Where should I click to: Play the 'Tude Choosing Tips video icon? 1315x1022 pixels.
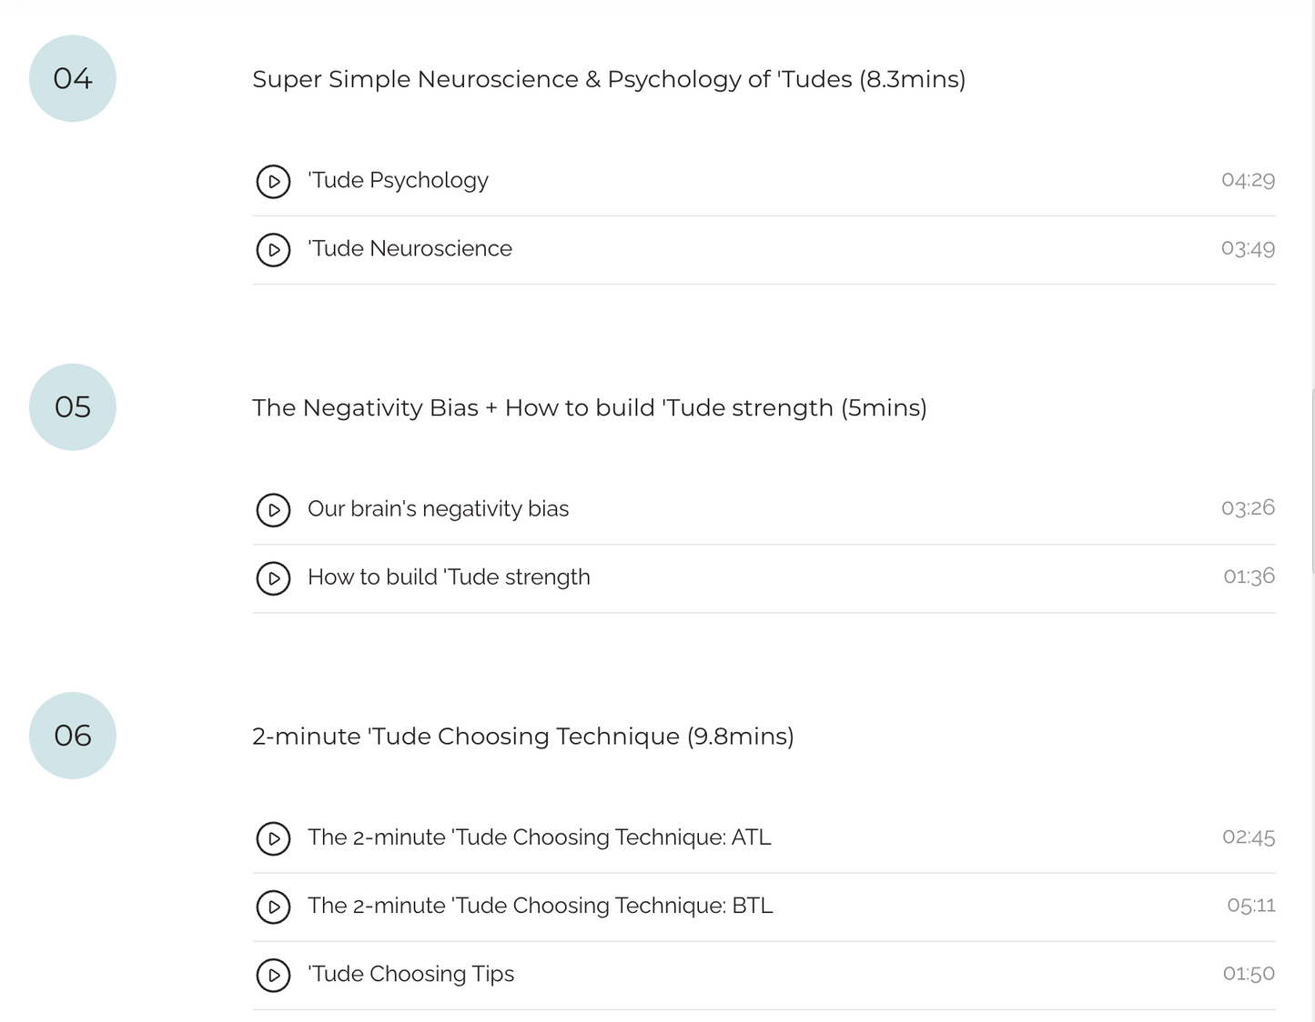[273, 975]
